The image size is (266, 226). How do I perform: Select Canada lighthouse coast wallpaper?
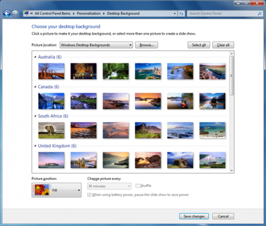click(116, 101)
